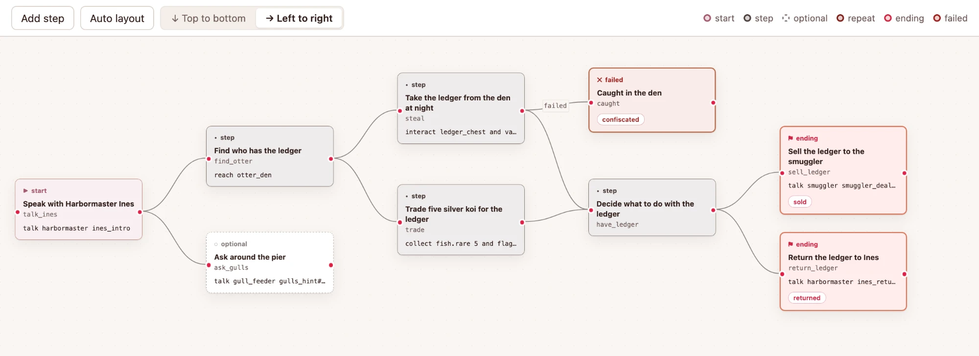Select Return the ledger to Ines title
The width and height of the screenshot is (979, 356).
click(x=833, y=258)
